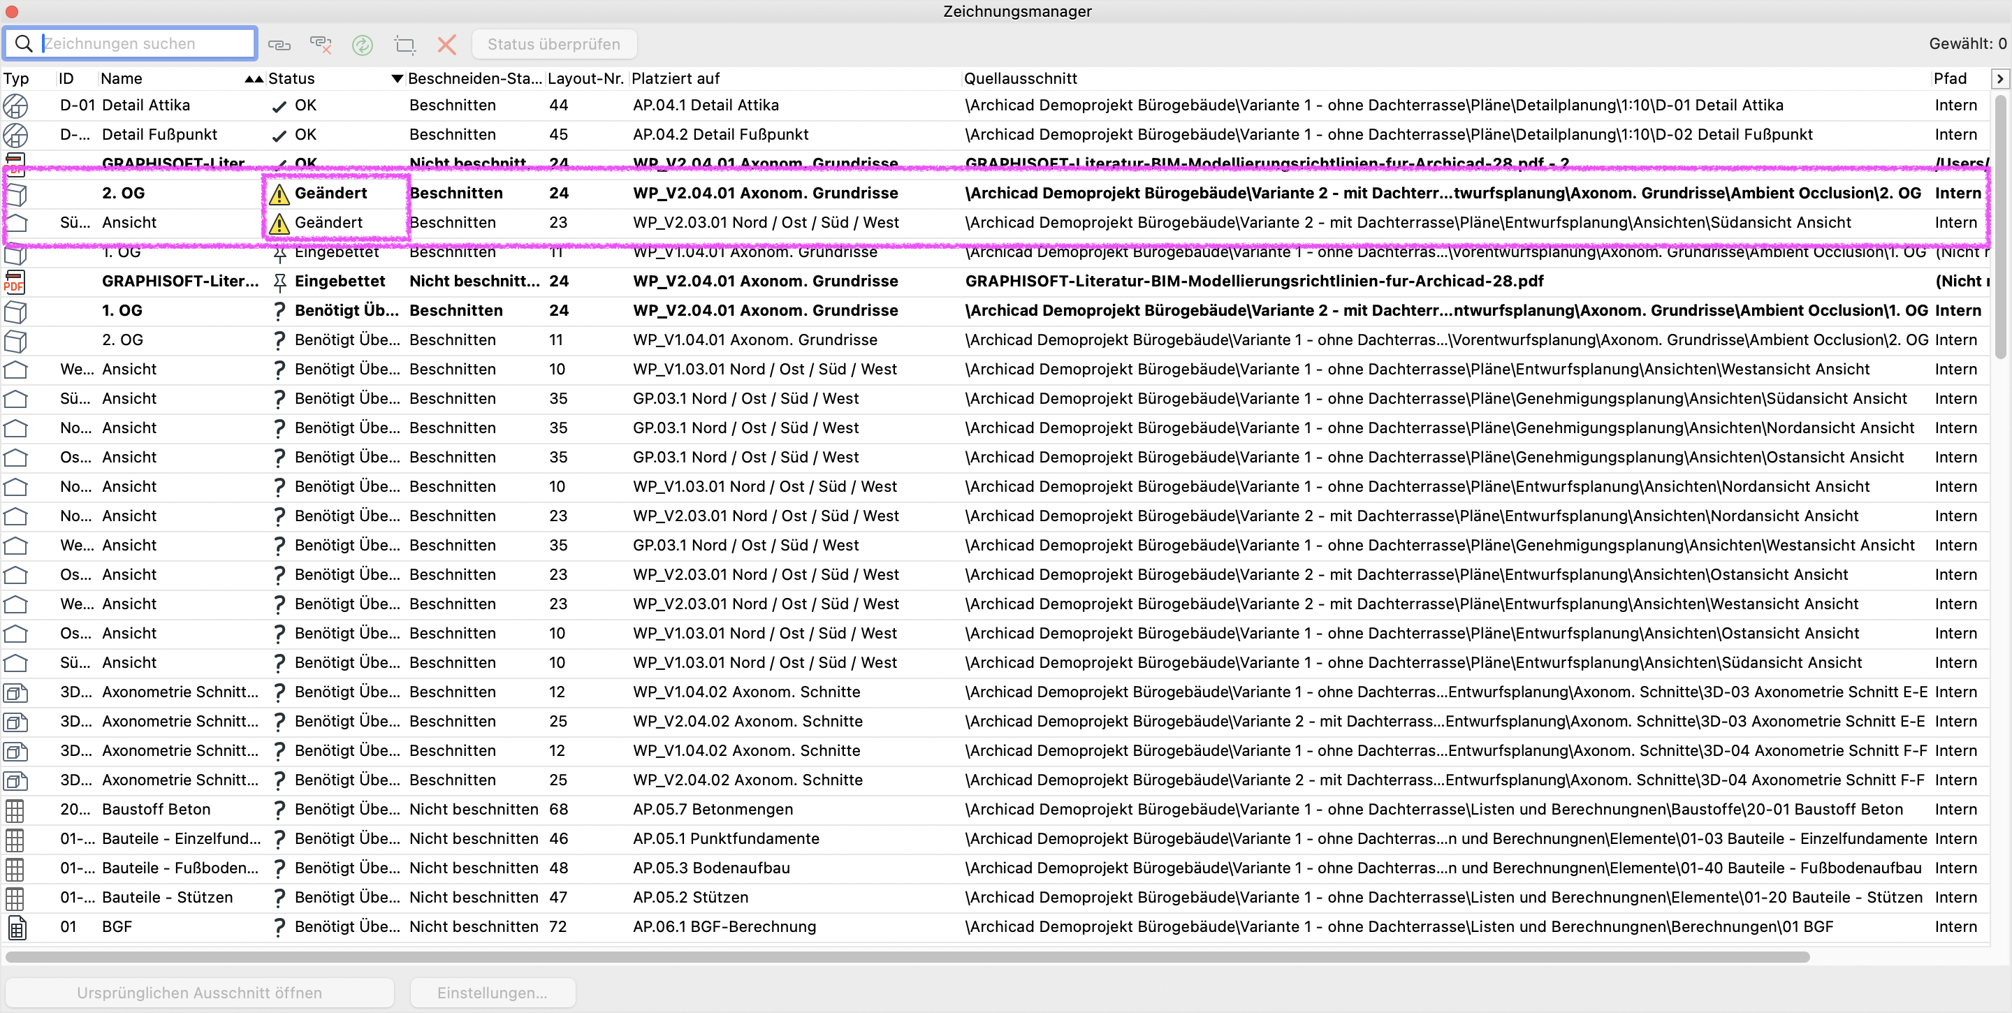Sort by the Quellausschnitt column header

click(x=1020, y=79)
